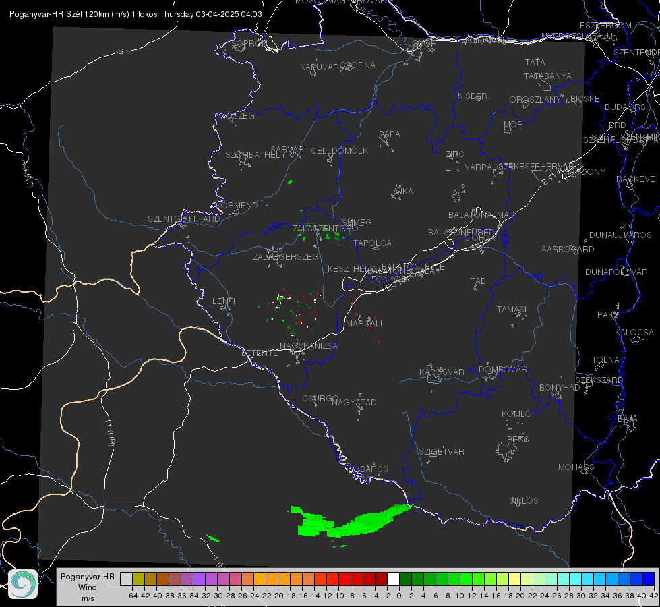Click the 0 value on the legend scale
Screen dimensions: 660x607
coord(399,596)
